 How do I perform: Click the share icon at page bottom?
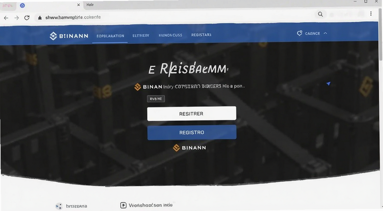tap(59, 206)
